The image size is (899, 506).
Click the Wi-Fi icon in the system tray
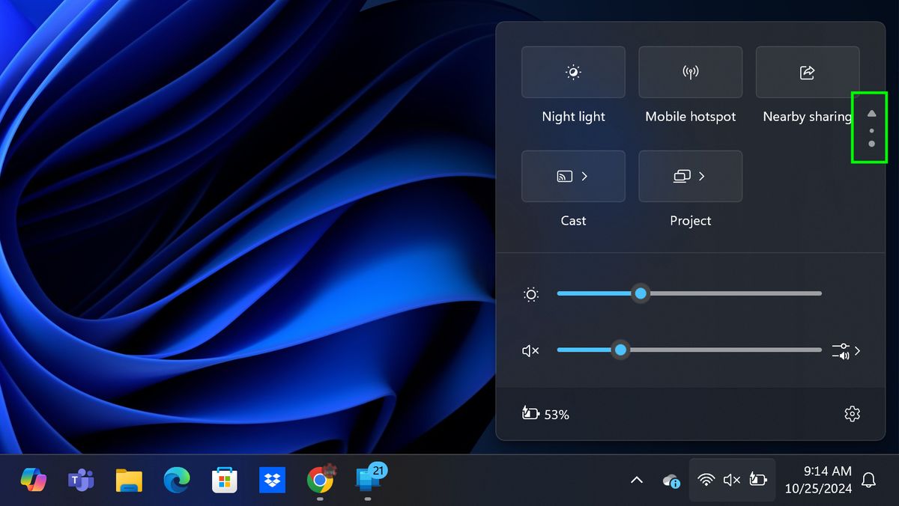click(x=707, y=480)
